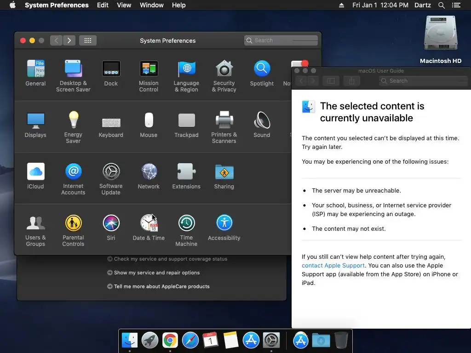
Task: Open Sharing preferences
Action: pyautogui.click(x=224, y=176)
